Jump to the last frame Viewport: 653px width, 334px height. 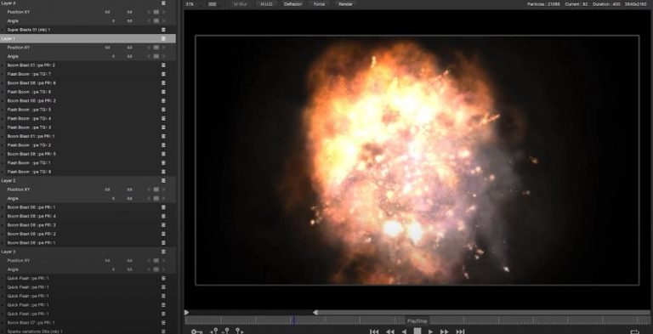(x=460, y=331)
